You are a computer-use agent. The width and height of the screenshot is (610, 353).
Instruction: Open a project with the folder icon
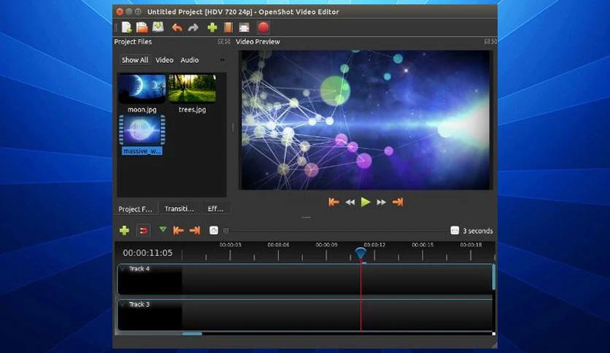[142, 28]
